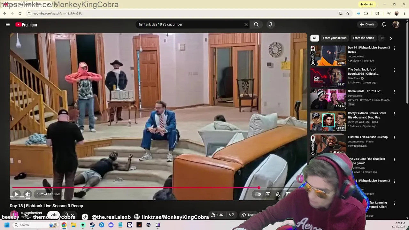
Task: Open options for the Corey Feldman video
Action: pyautogui.click(x=394, y=114)
